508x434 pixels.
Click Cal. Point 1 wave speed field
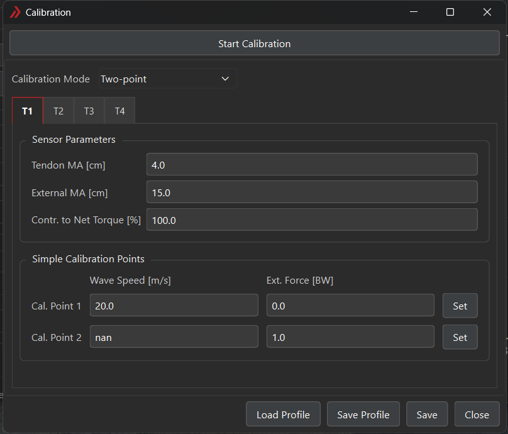pos(174,305)
